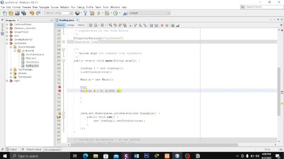Image resolution: width=284 pixels, height=159 pixels.
Task: Click the Redo toolbar icon
Action: pyautogui.click(x=38, y=13)
